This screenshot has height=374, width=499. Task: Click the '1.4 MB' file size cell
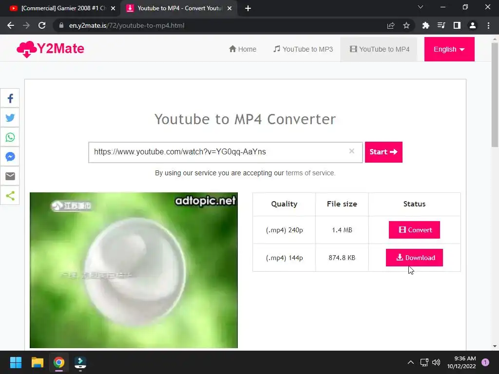342,230
